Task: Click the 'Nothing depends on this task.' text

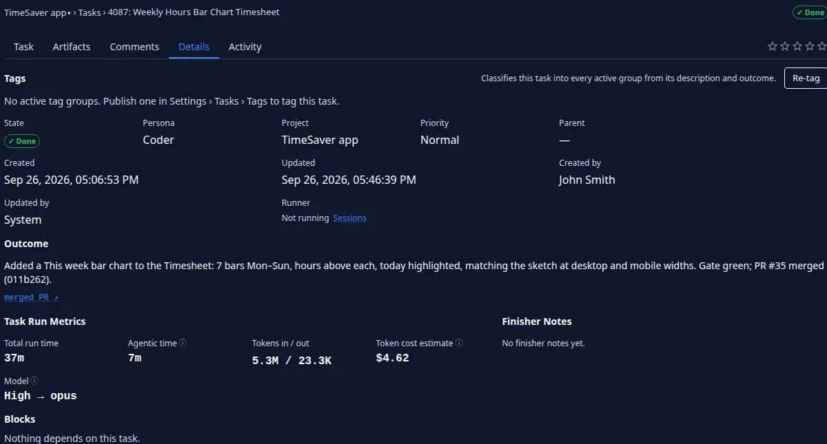Action: 72,438
